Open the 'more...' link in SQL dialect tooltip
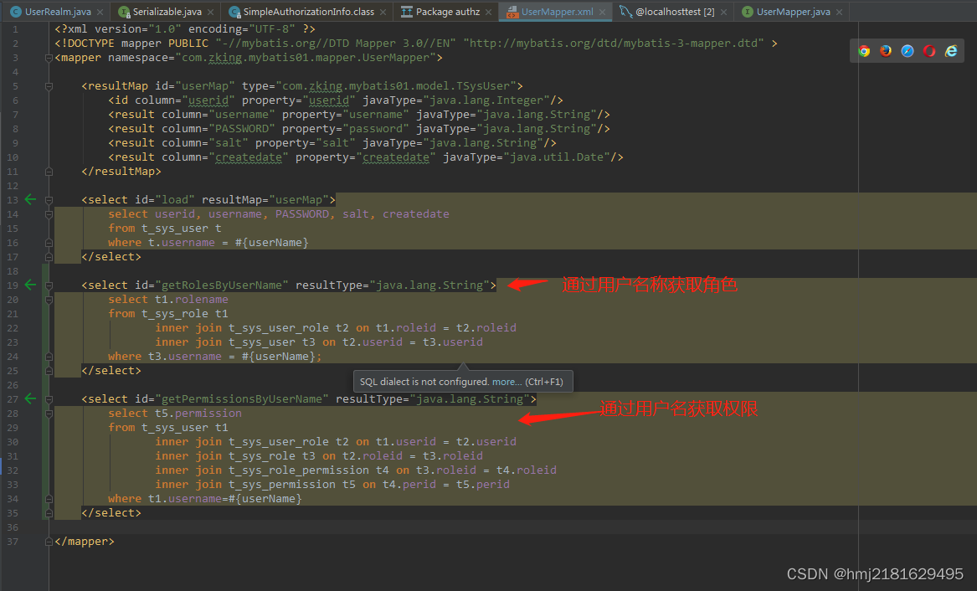This screenshot has height=591, width=977. [506, 382]
